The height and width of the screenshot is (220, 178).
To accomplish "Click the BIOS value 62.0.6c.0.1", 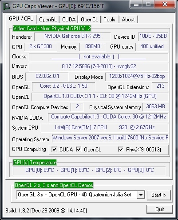I will [47, 77].
